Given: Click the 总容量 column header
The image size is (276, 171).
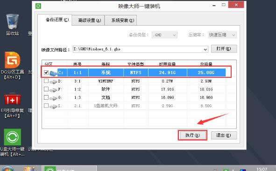Looking at the screenshot, I should pyautogui.click(x=206, y=64).
